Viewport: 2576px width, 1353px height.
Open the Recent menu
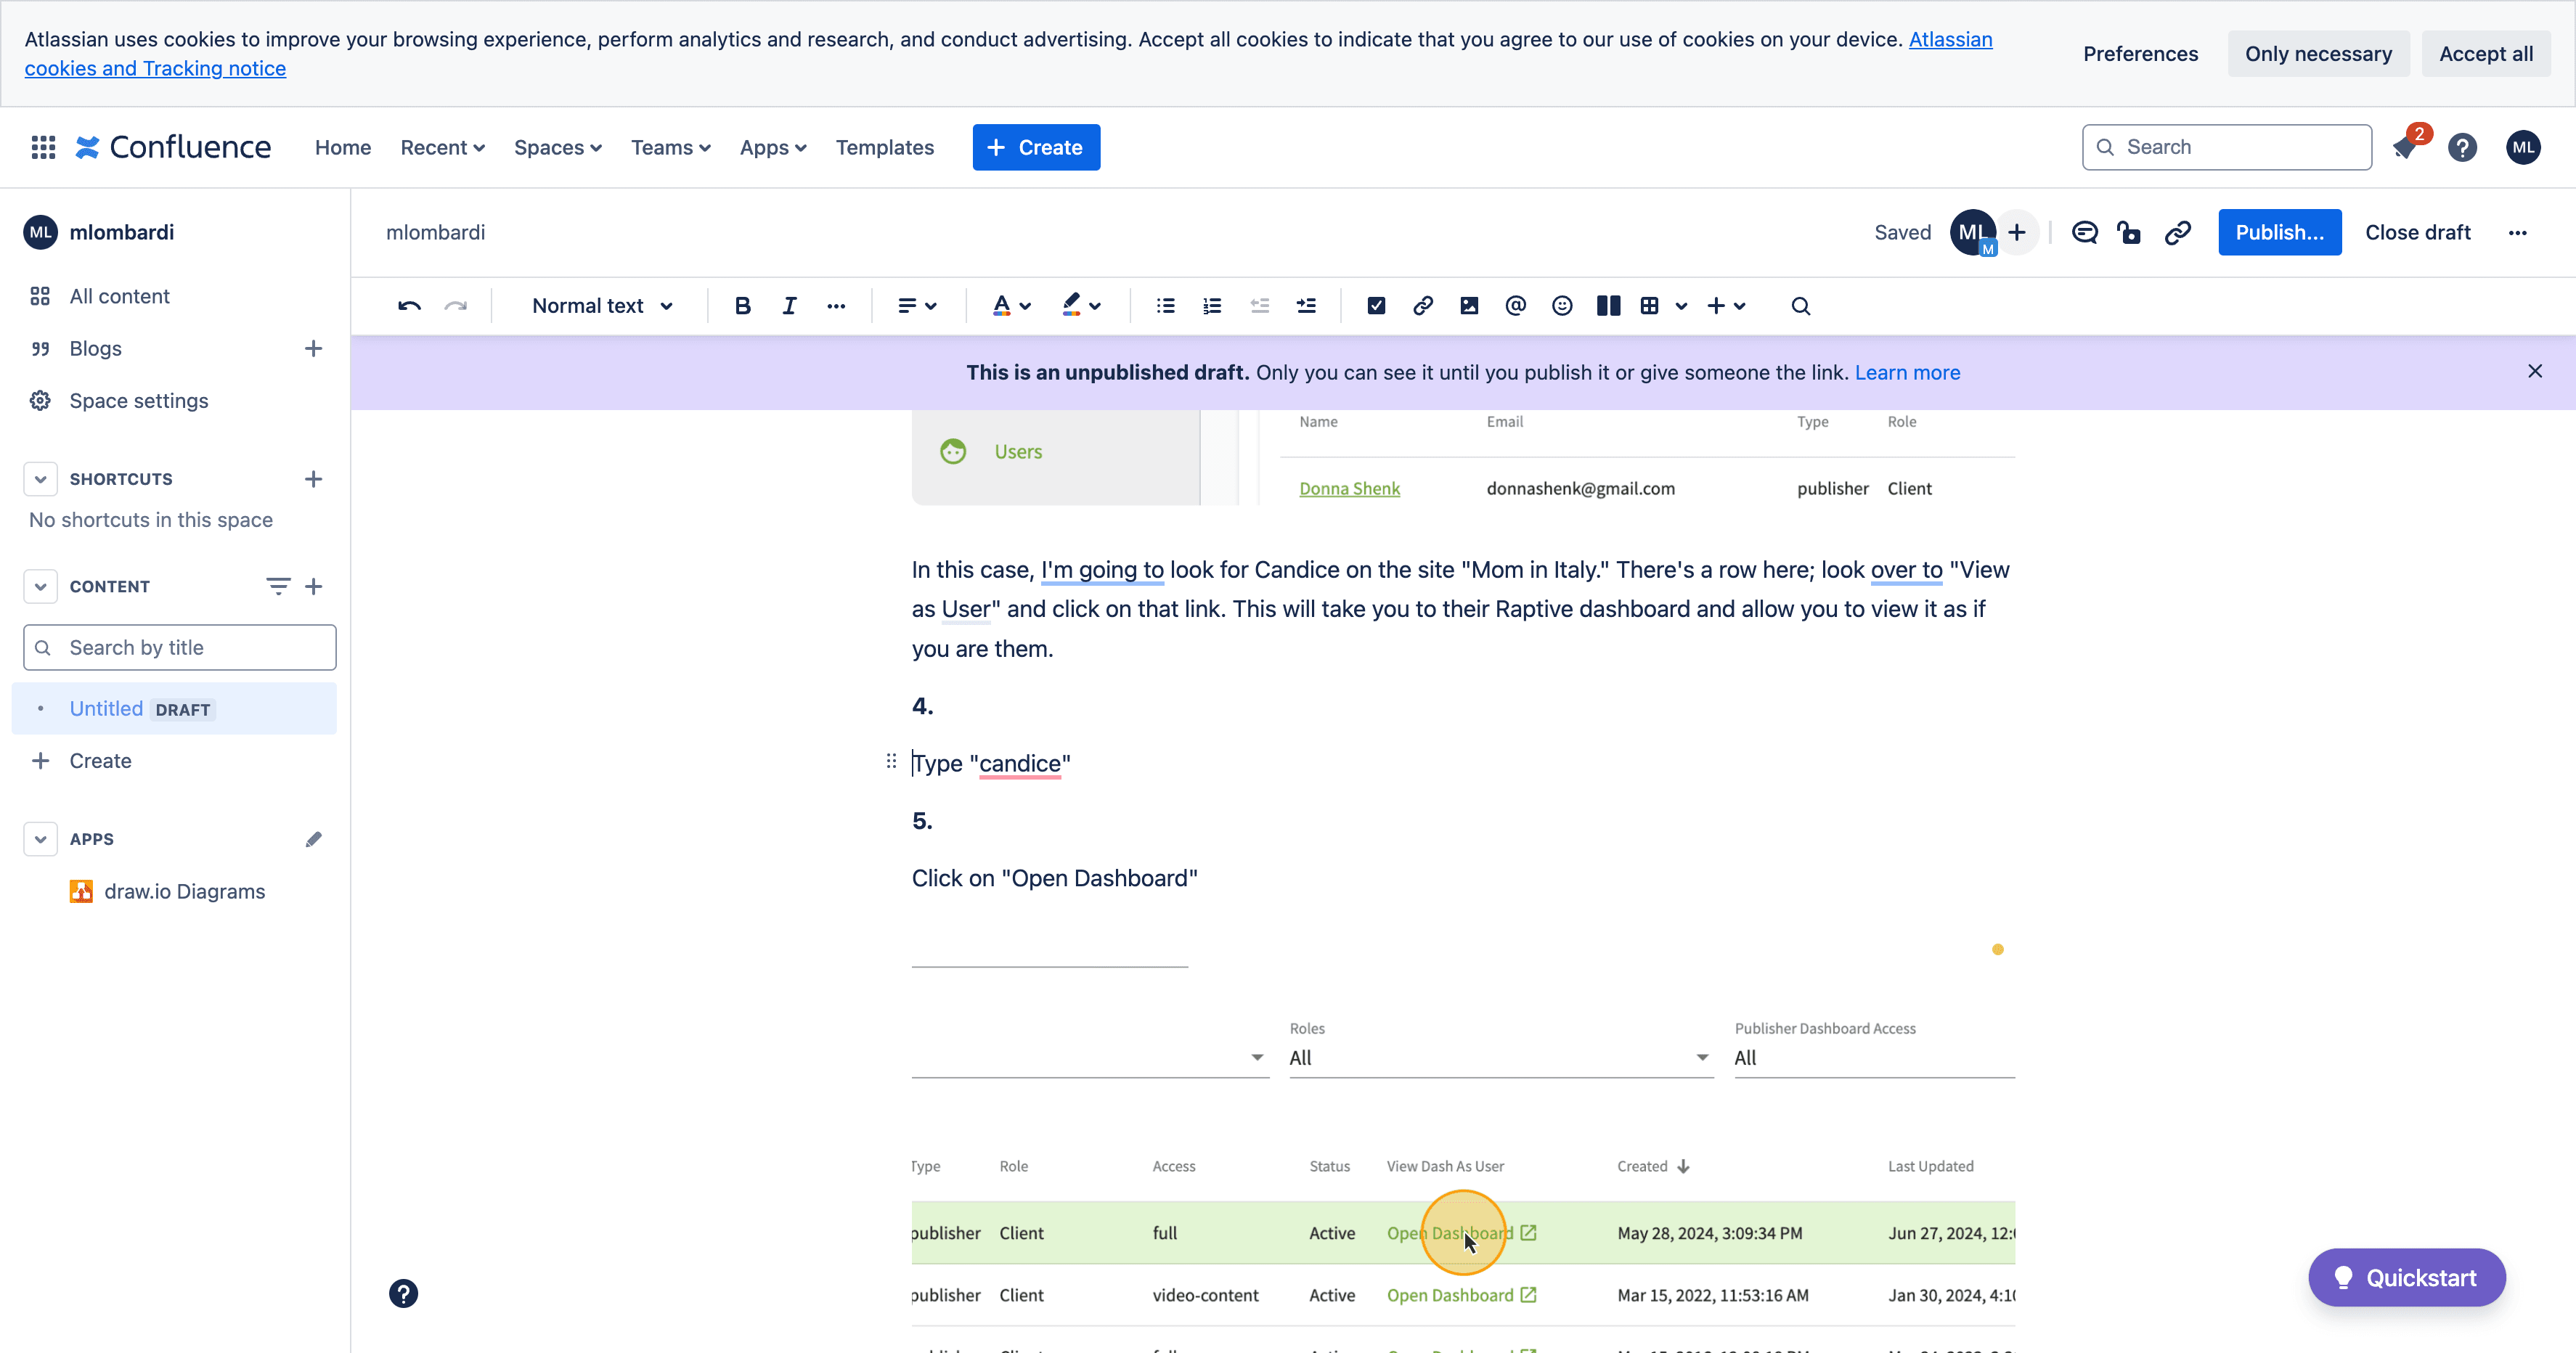[442, 148]
